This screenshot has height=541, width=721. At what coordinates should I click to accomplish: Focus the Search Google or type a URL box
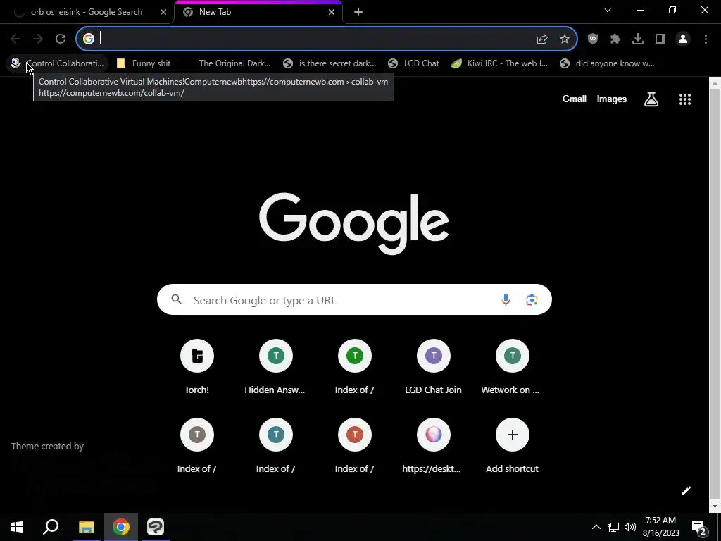pos(354,300)
